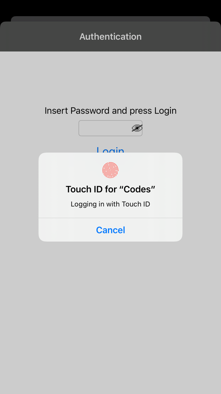Cancel the Touch ID login prompt
Image resolution: width=221 pixels, height=394 pixels.
click(110, 230)
